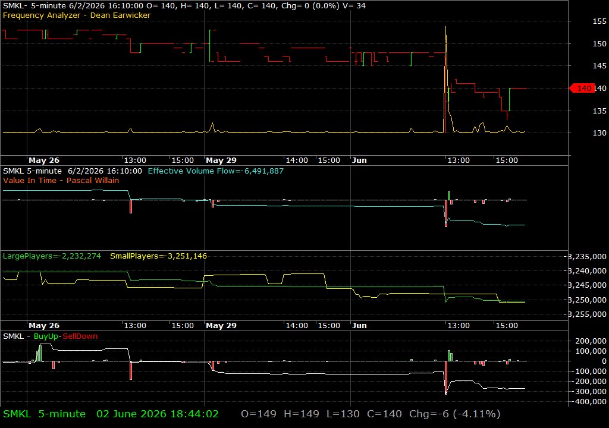Click the -300,000 scale value

(x=589, y=392)
